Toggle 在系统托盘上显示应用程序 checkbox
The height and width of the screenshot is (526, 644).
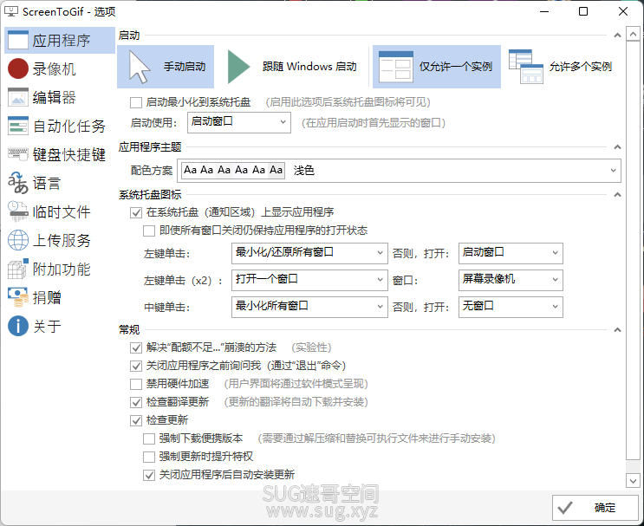(x=136, y=212)
